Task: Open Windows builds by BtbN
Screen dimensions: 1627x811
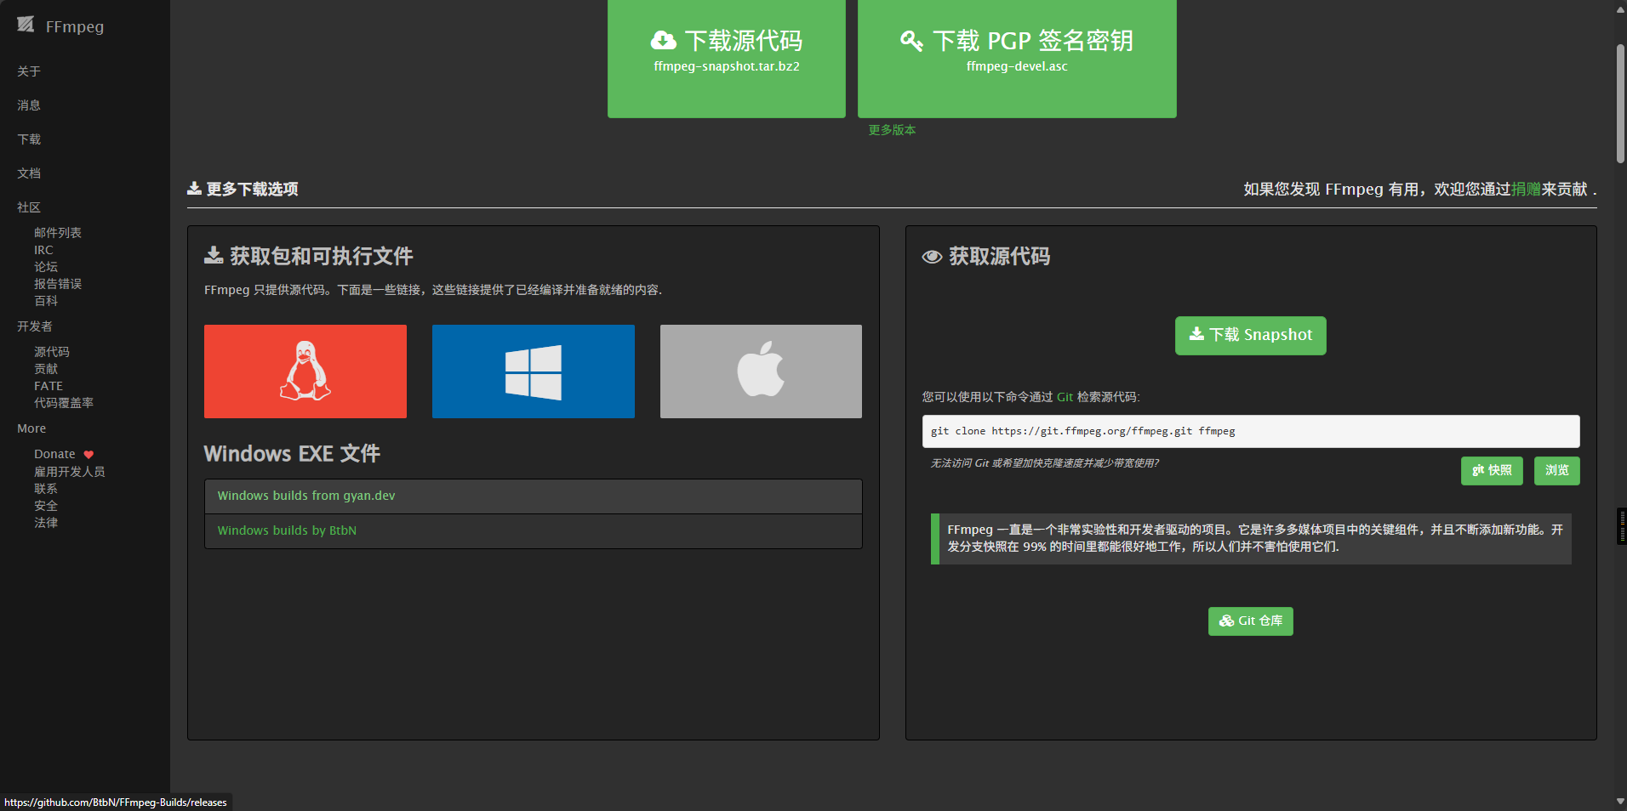Action: tap(534, 531)
